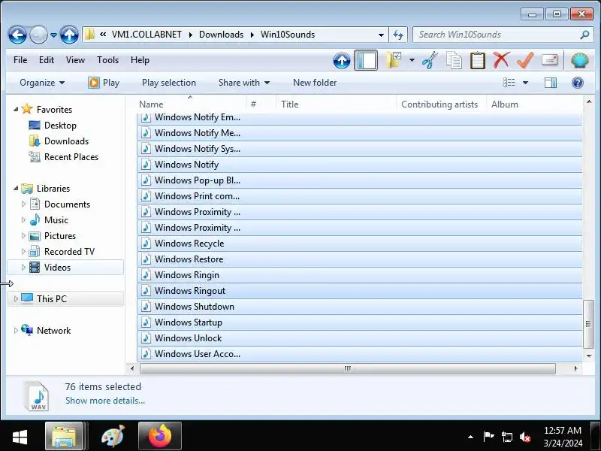Select the Recorded TV library
601x451 pixels.
[x=69, y=252]
